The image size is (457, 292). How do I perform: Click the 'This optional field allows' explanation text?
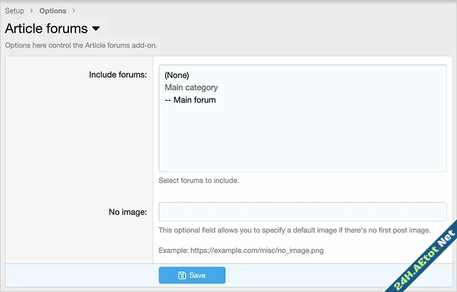coord(295,230)
